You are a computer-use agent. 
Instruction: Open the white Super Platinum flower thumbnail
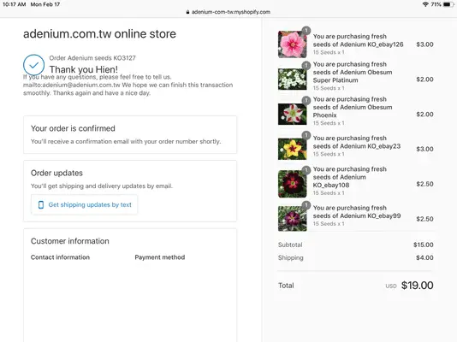[293, 80]
